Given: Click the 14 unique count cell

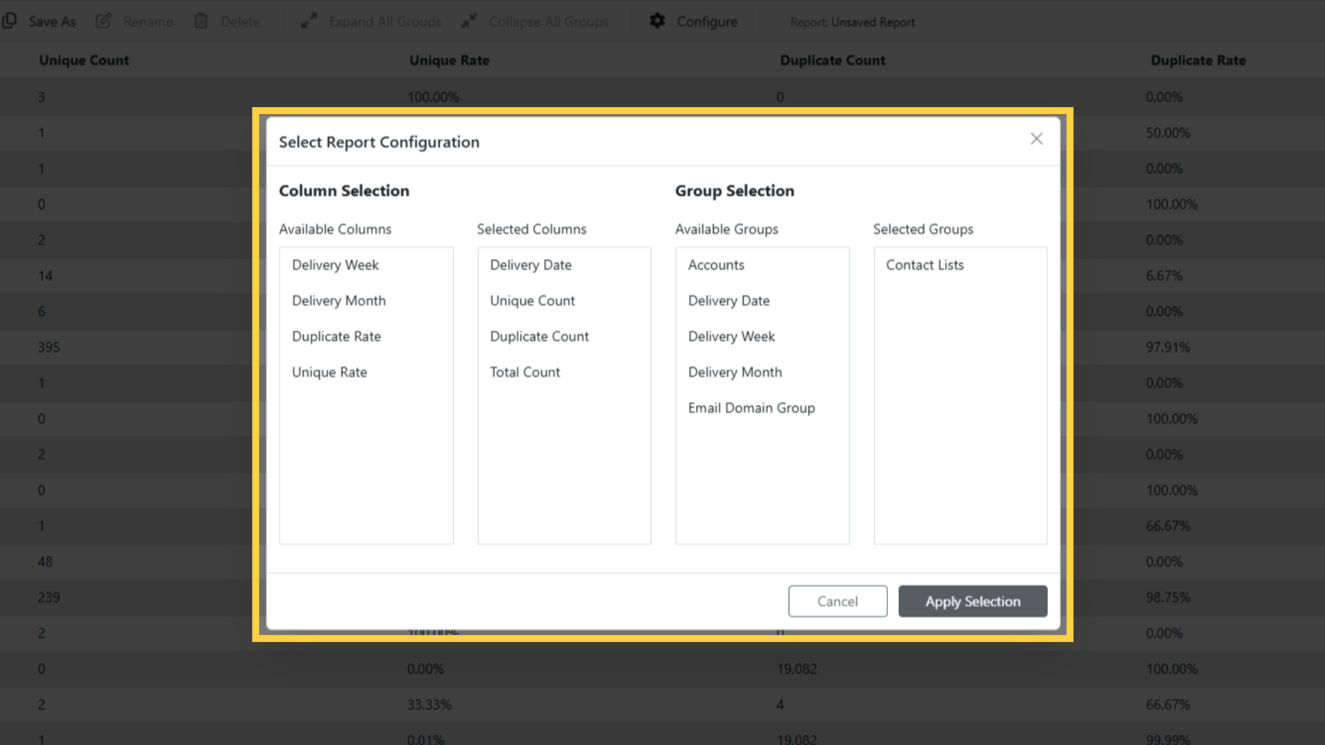Looking at the screenshot, I should click(46, 275).
